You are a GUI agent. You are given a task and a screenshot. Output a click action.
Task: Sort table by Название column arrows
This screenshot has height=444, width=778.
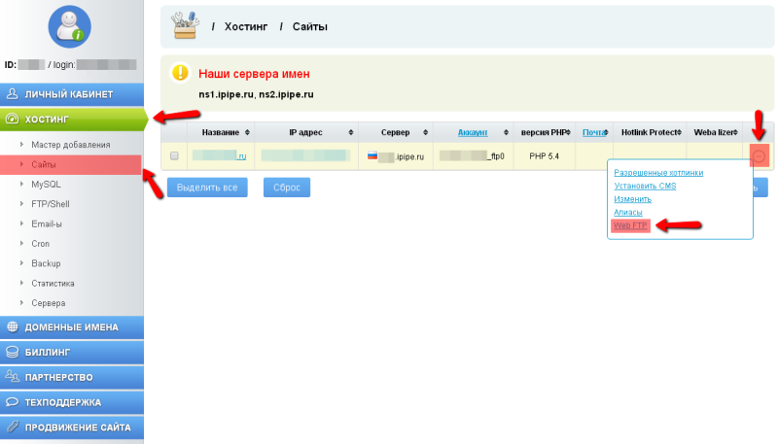[247, 132]
